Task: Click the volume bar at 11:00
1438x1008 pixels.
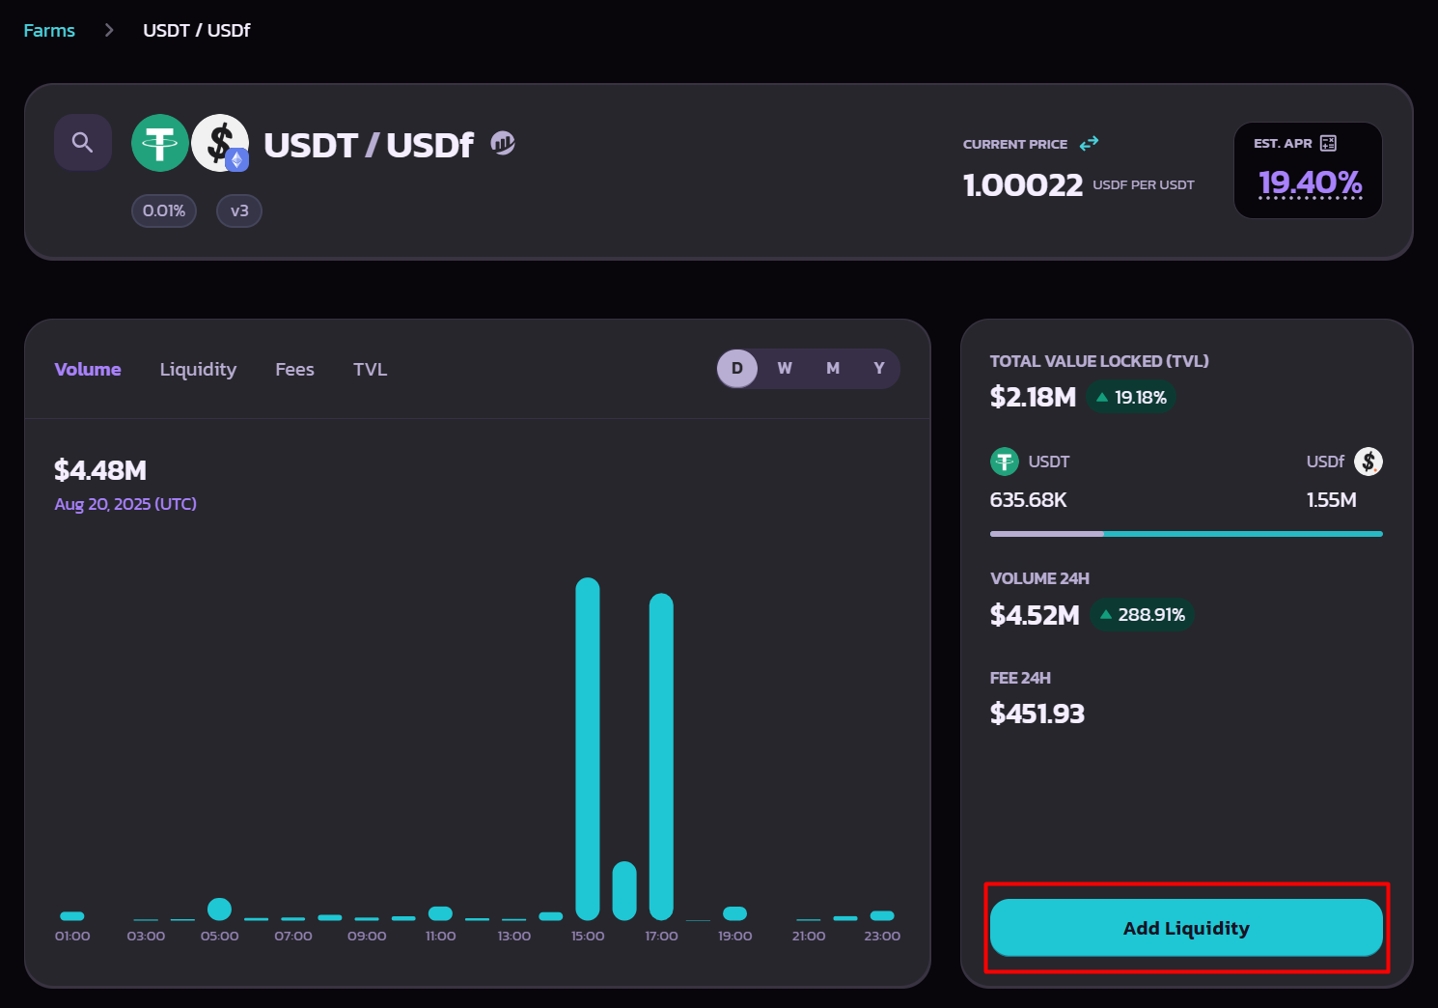Action: 440,913
